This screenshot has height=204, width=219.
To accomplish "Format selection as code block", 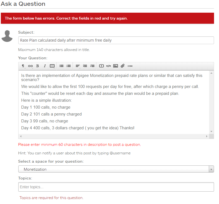I will (x=130, y=66).
